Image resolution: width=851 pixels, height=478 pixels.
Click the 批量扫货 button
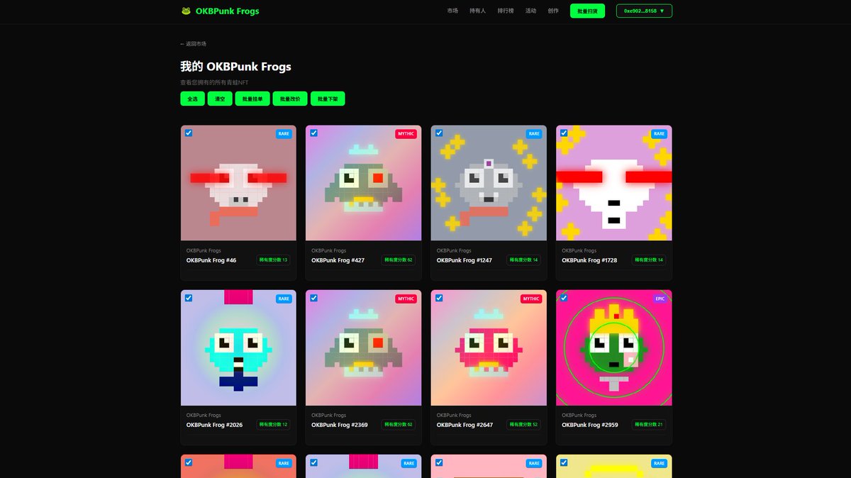(587, 11)
